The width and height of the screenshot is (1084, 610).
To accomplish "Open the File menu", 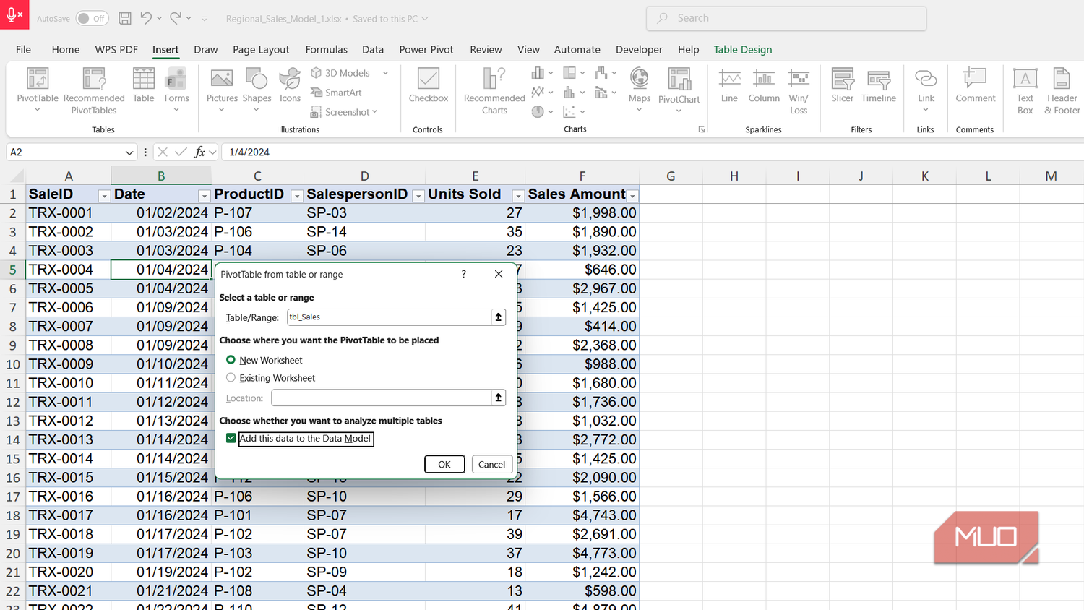I will pyautogui.click(x=23, y=49).
